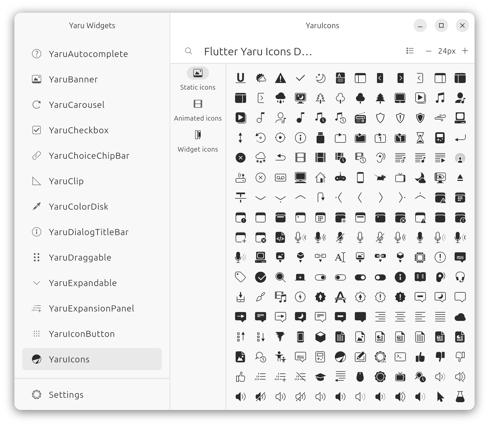The image size is (489, 426).
Task: Click the radio icon
Action: tap(360, 118)
